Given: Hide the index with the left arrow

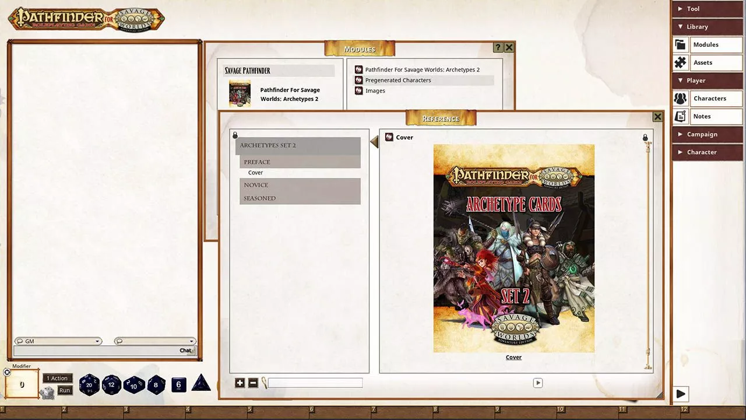Looking at the screenshot, I should click(374, 141).
